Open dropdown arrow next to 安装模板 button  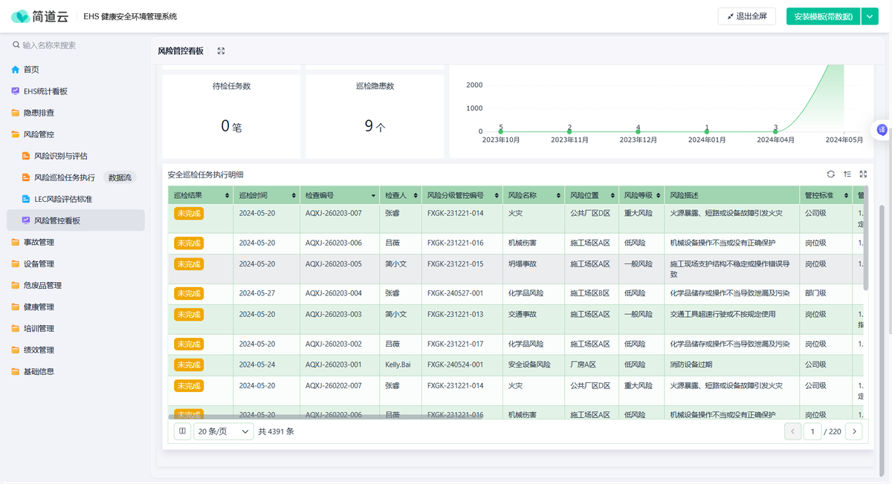[870, 16]
